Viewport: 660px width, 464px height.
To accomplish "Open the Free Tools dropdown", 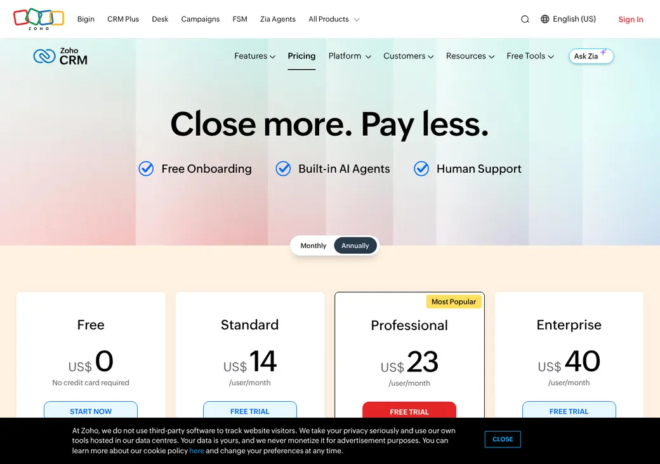I will point(530,56).
